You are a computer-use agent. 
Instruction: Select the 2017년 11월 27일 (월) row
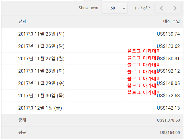(x=41, y=59)
